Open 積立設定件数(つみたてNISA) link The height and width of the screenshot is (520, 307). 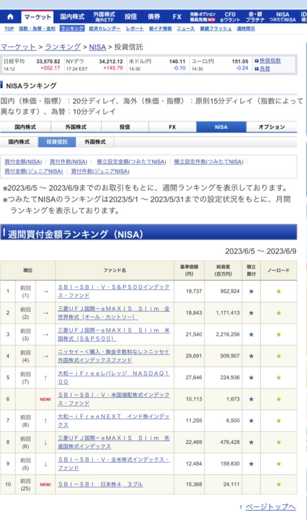click(209, 162)
